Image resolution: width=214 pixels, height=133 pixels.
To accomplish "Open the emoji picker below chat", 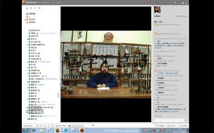I will coord(156,116).
